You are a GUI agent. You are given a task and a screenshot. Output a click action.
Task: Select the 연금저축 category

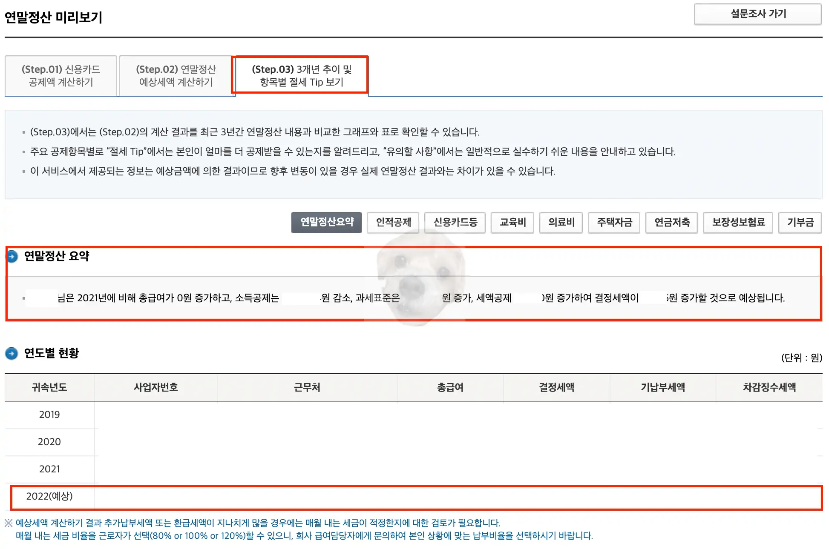(671, 222)
